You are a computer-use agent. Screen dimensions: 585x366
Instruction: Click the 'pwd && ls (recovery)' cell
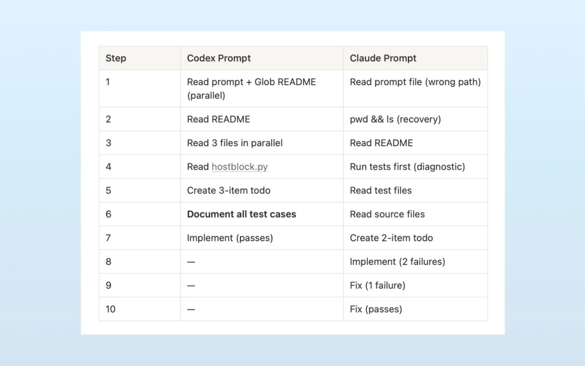click(x=395, y=119)
